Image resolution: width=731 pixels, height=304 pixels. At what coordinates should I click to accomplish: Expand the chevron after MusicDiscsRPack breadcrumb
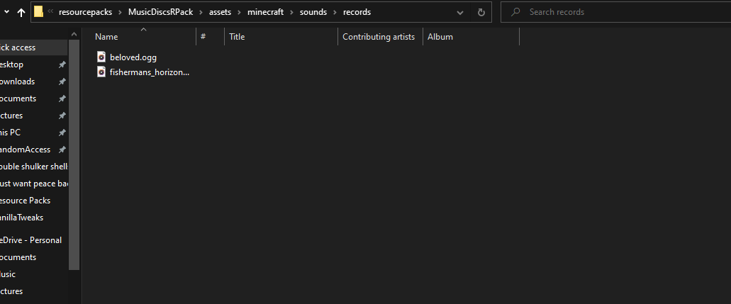coord(200,12)
